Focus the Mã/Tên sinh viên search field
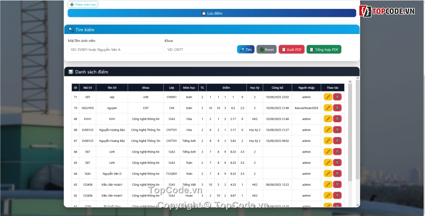The image size is (425, 216). 115,50
